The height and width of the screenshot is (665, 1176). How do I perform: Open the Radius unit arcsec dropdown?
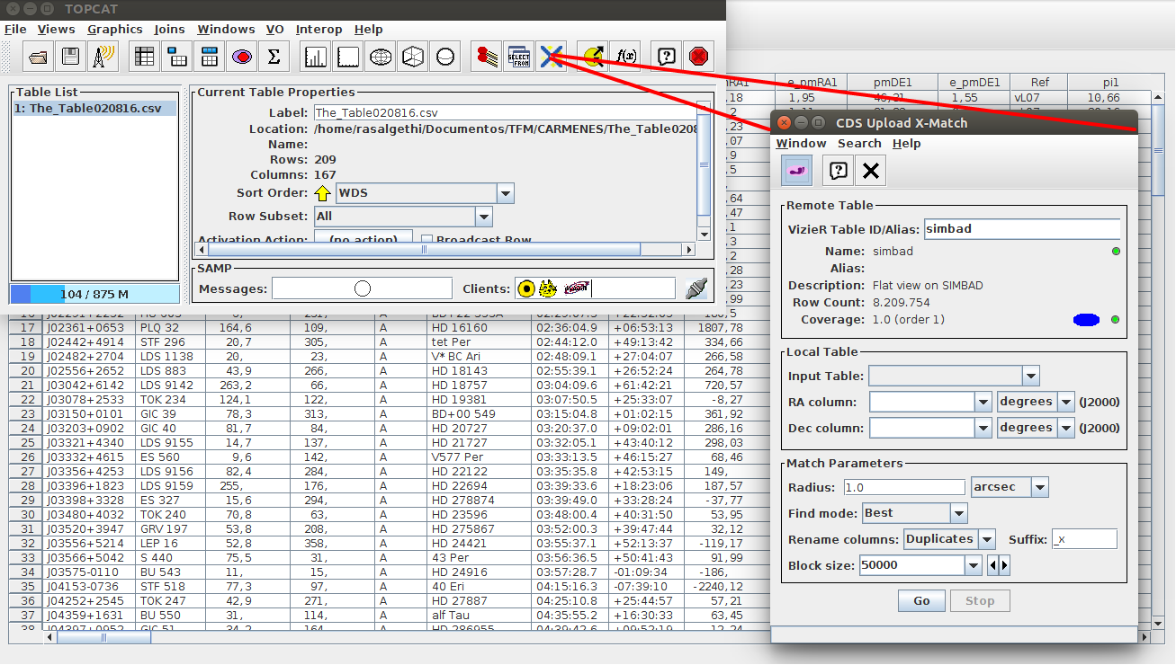(1039, 487)
